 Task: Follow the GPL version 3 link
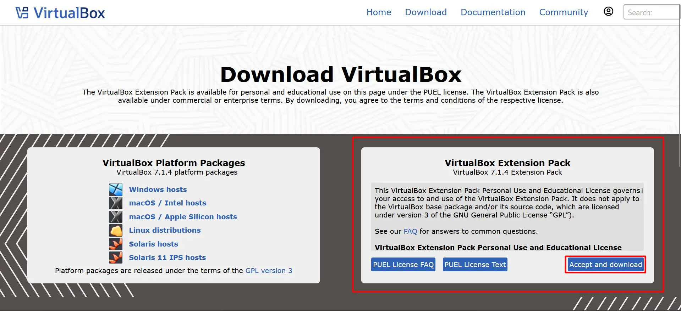[x=269, y=271]
